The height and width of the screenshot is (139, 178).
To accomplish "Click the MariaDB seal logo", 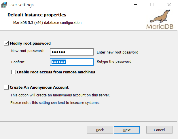I will coord(160,19).
